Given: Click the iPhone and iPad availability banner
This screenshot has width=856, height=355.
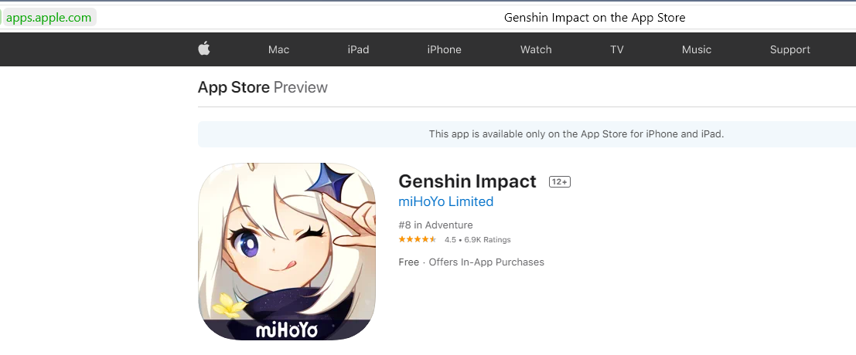Looking at the screenshot, I should coord(576,134).
